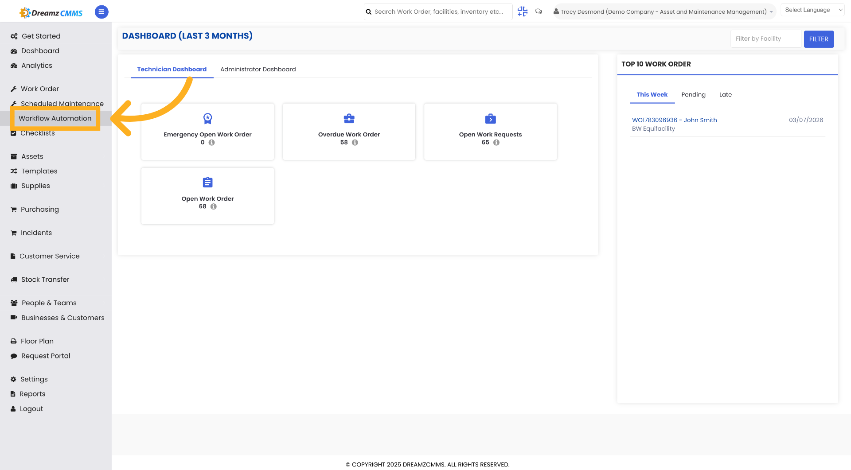Click the Logout user icon
Viewport: 851px width, 470px height.
(13, 409)
